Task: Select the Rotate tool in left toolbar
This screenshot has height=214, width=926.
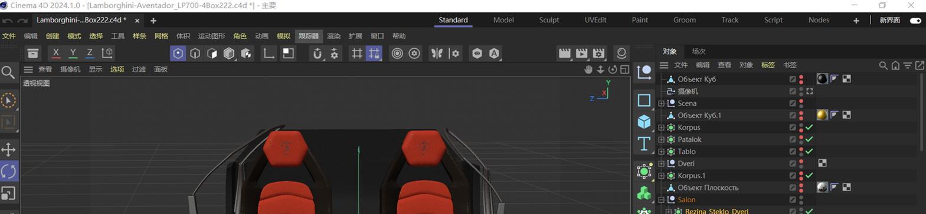Action: click(x=9, y=172)
